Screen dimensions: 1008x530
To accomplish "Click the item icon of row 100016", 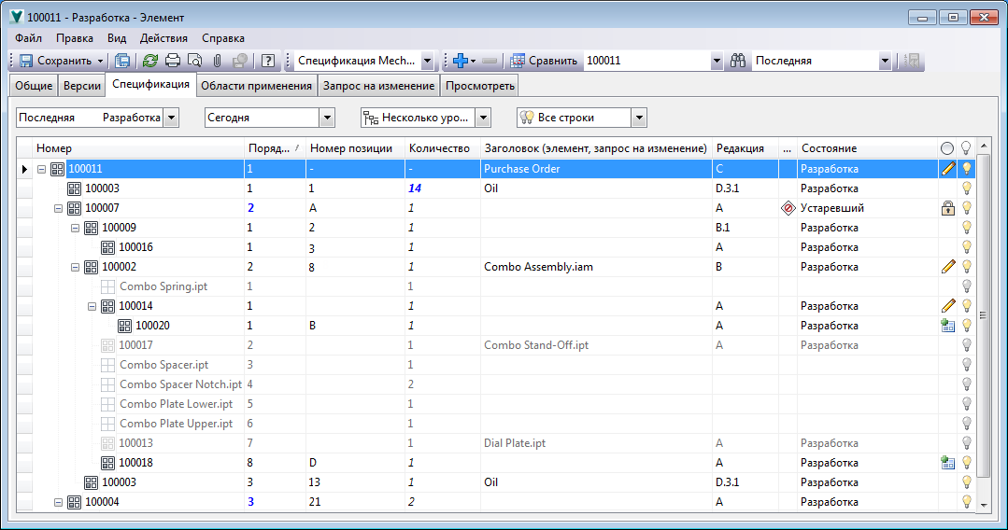I will [x=108, y=247].
